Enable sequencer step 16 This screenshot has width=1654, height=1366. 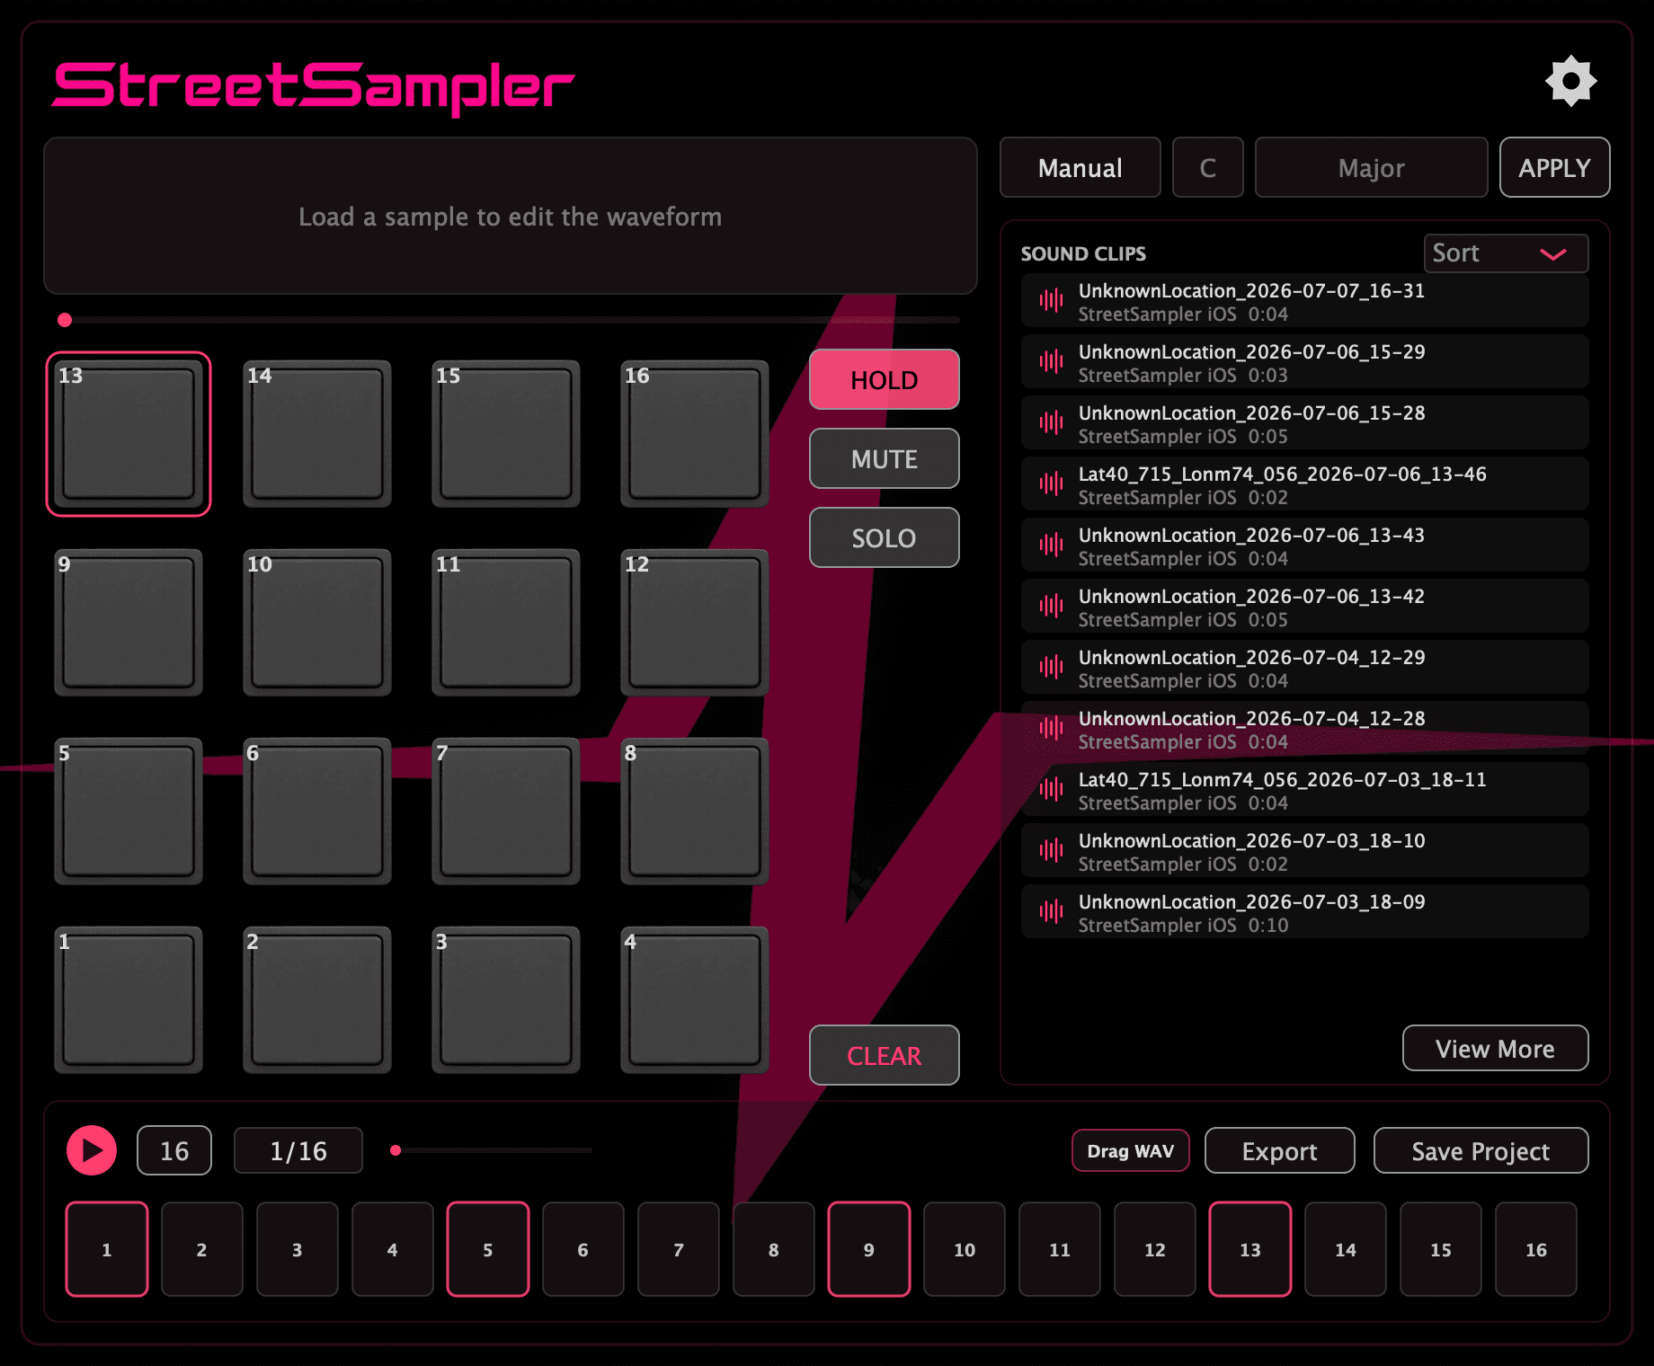(1536, 1249)
